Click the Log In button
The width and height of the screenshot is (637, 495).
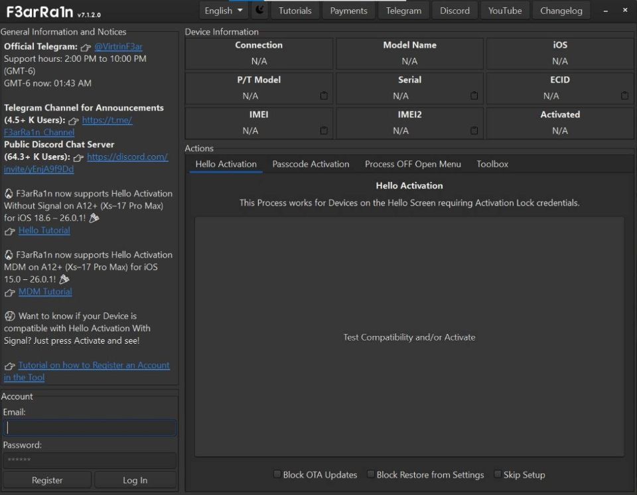(x=135, y=480)
